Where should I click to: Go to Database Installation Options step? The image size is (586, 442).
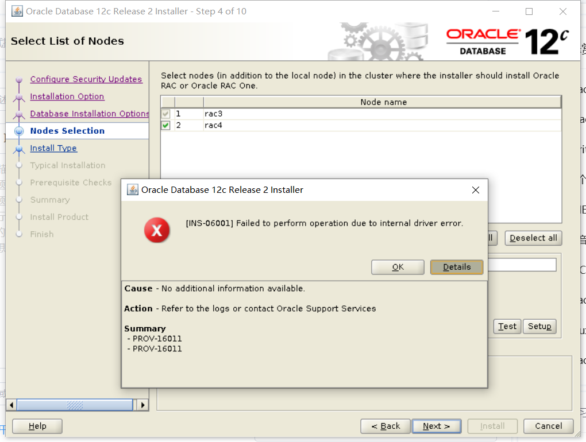90,114
